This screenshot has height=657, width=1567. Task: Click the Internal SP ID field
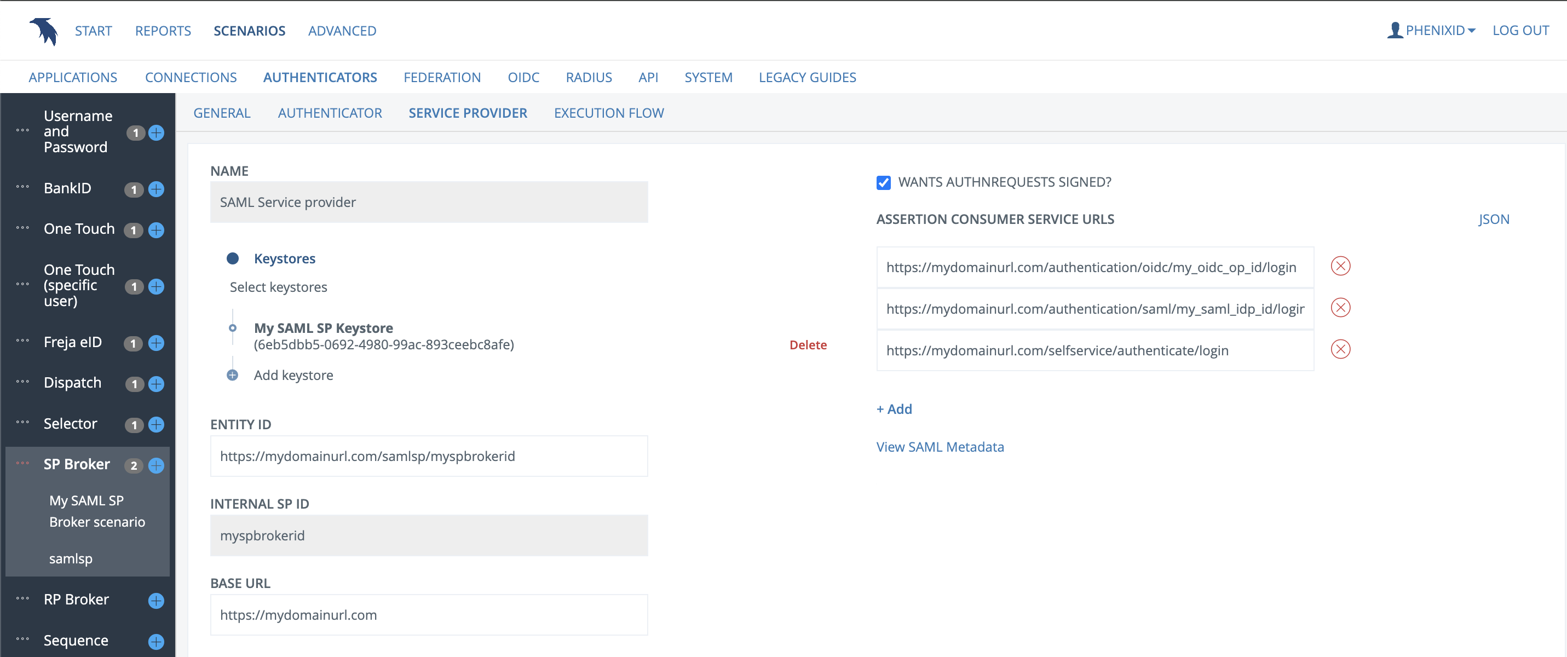click(x=429, y=535)
